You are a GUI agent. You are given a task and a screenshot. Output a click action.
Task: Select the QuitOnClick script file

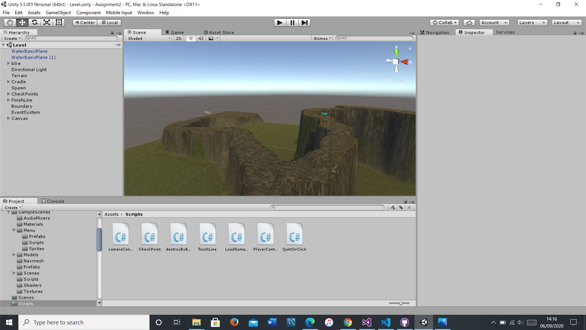[x=295, y=237]
